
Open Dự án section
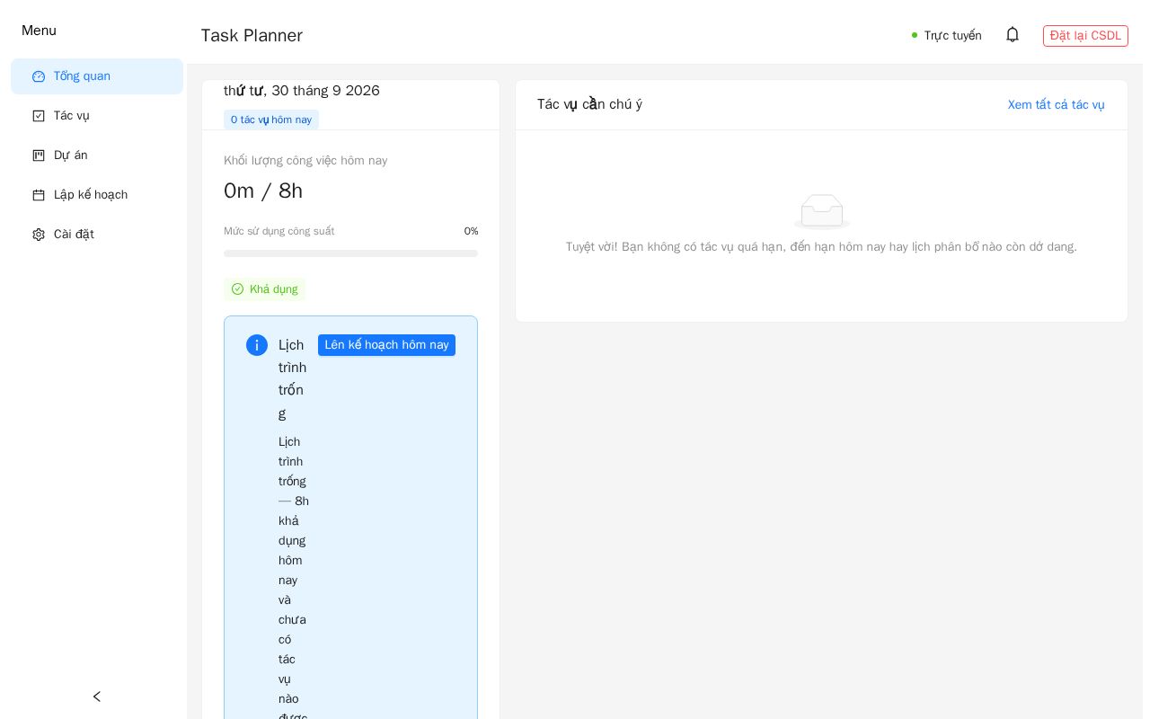[97, 155]
